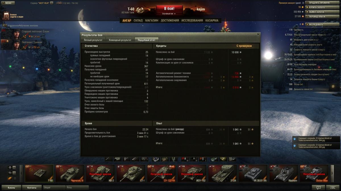The image size is (341, 191).
Task: Click second screenshot saved notification shot_045
Action: coord(316,146)
